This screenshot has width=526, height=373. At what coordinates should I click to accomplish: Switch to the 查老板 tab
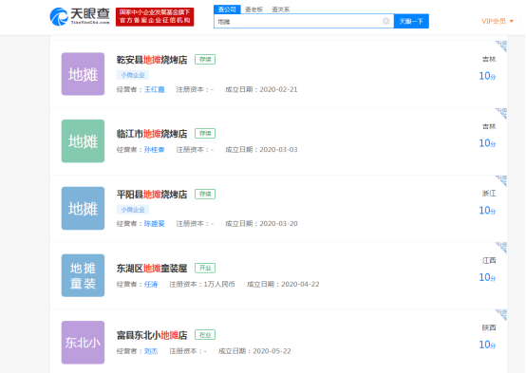point(254,9)
